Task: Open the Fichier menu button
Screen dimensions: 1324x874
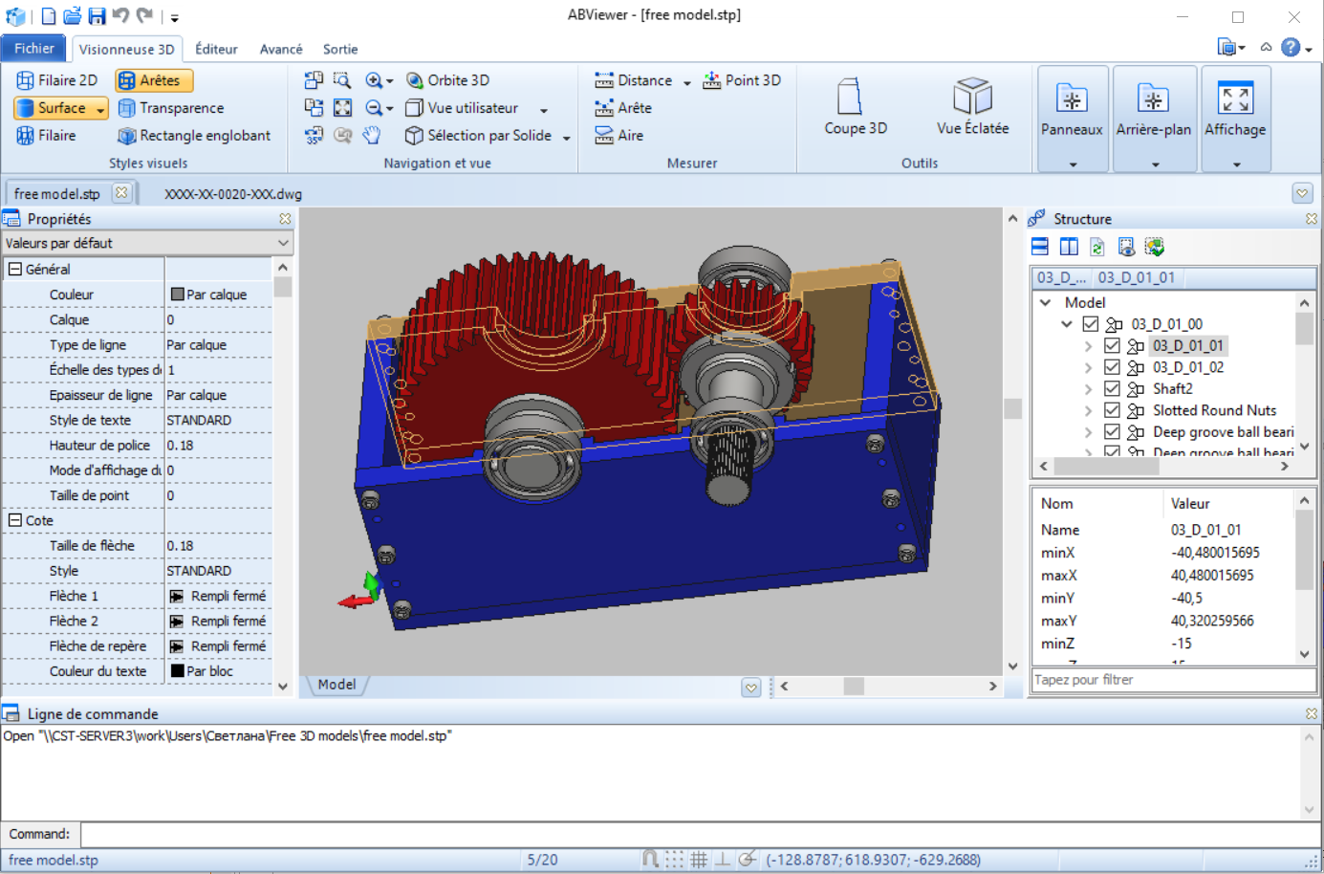Action: click(34, 48)
